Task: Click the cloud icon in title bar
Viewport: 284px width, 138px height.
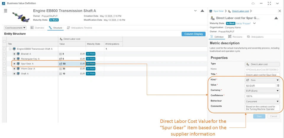Action: click(x=253, y=4)
